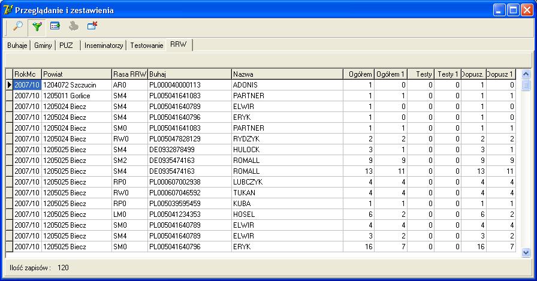The width and height of the screenshot is (537, 281).
Task: Select the RRW tab
Action: click(x=179, y=44)
